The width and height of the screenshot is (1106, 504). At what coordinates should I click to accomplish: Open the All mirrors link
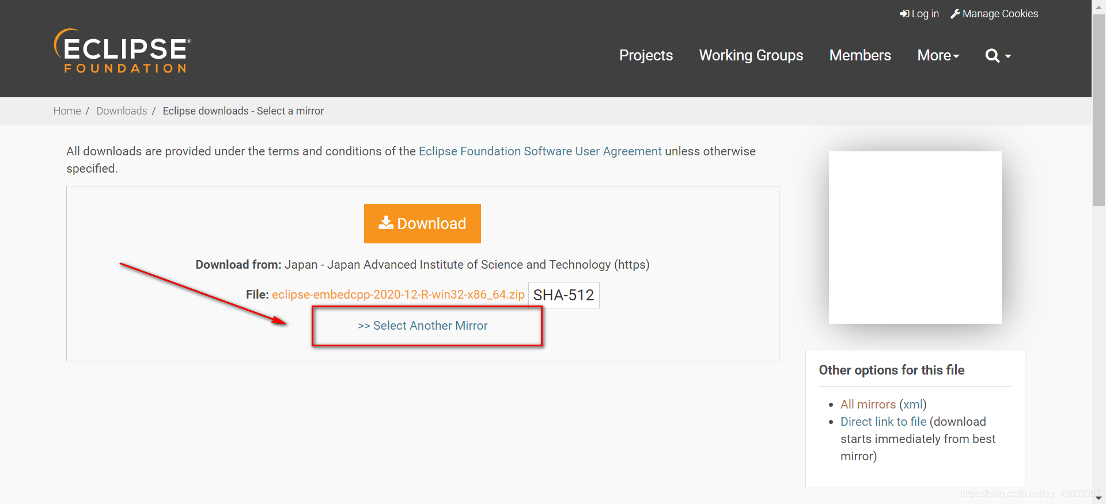pyautogui.click(x=868, y=404)
